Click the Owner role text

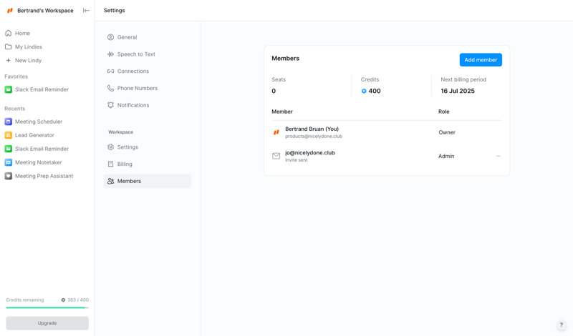(447, 132)
